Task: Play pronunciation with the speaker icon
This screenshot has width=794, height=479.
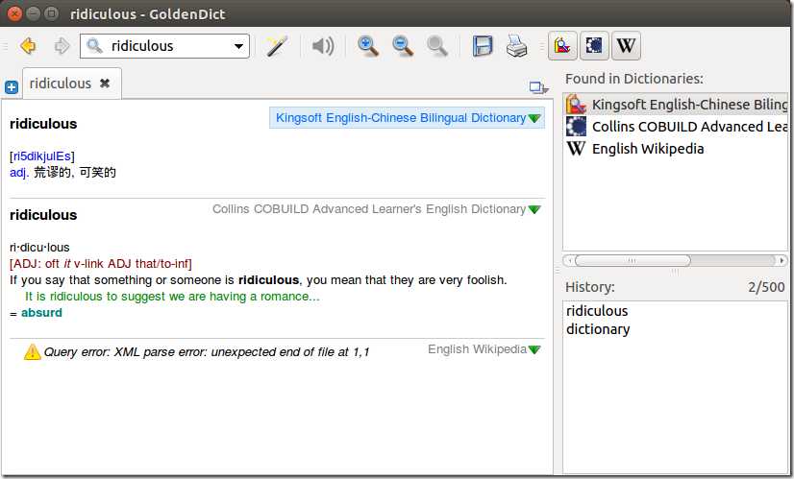Action: click(x=323, y=46)
